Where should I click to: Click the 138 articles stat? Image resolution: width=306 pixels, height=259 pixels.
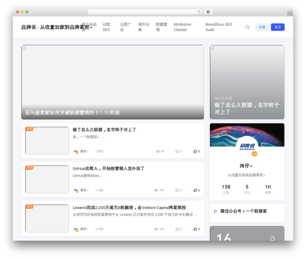click(x=226, y=189)
